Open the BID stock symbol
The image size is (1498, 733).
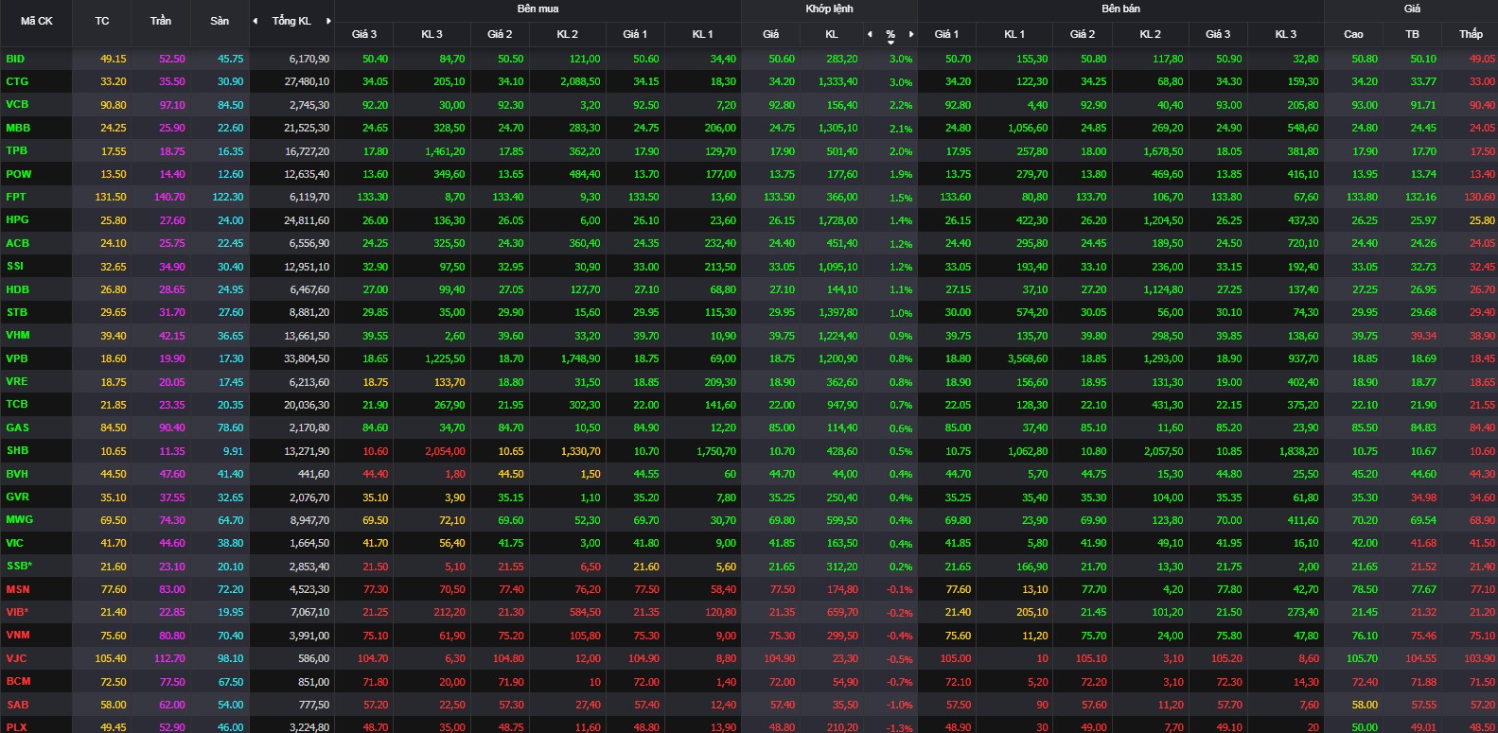coord(15,59)
